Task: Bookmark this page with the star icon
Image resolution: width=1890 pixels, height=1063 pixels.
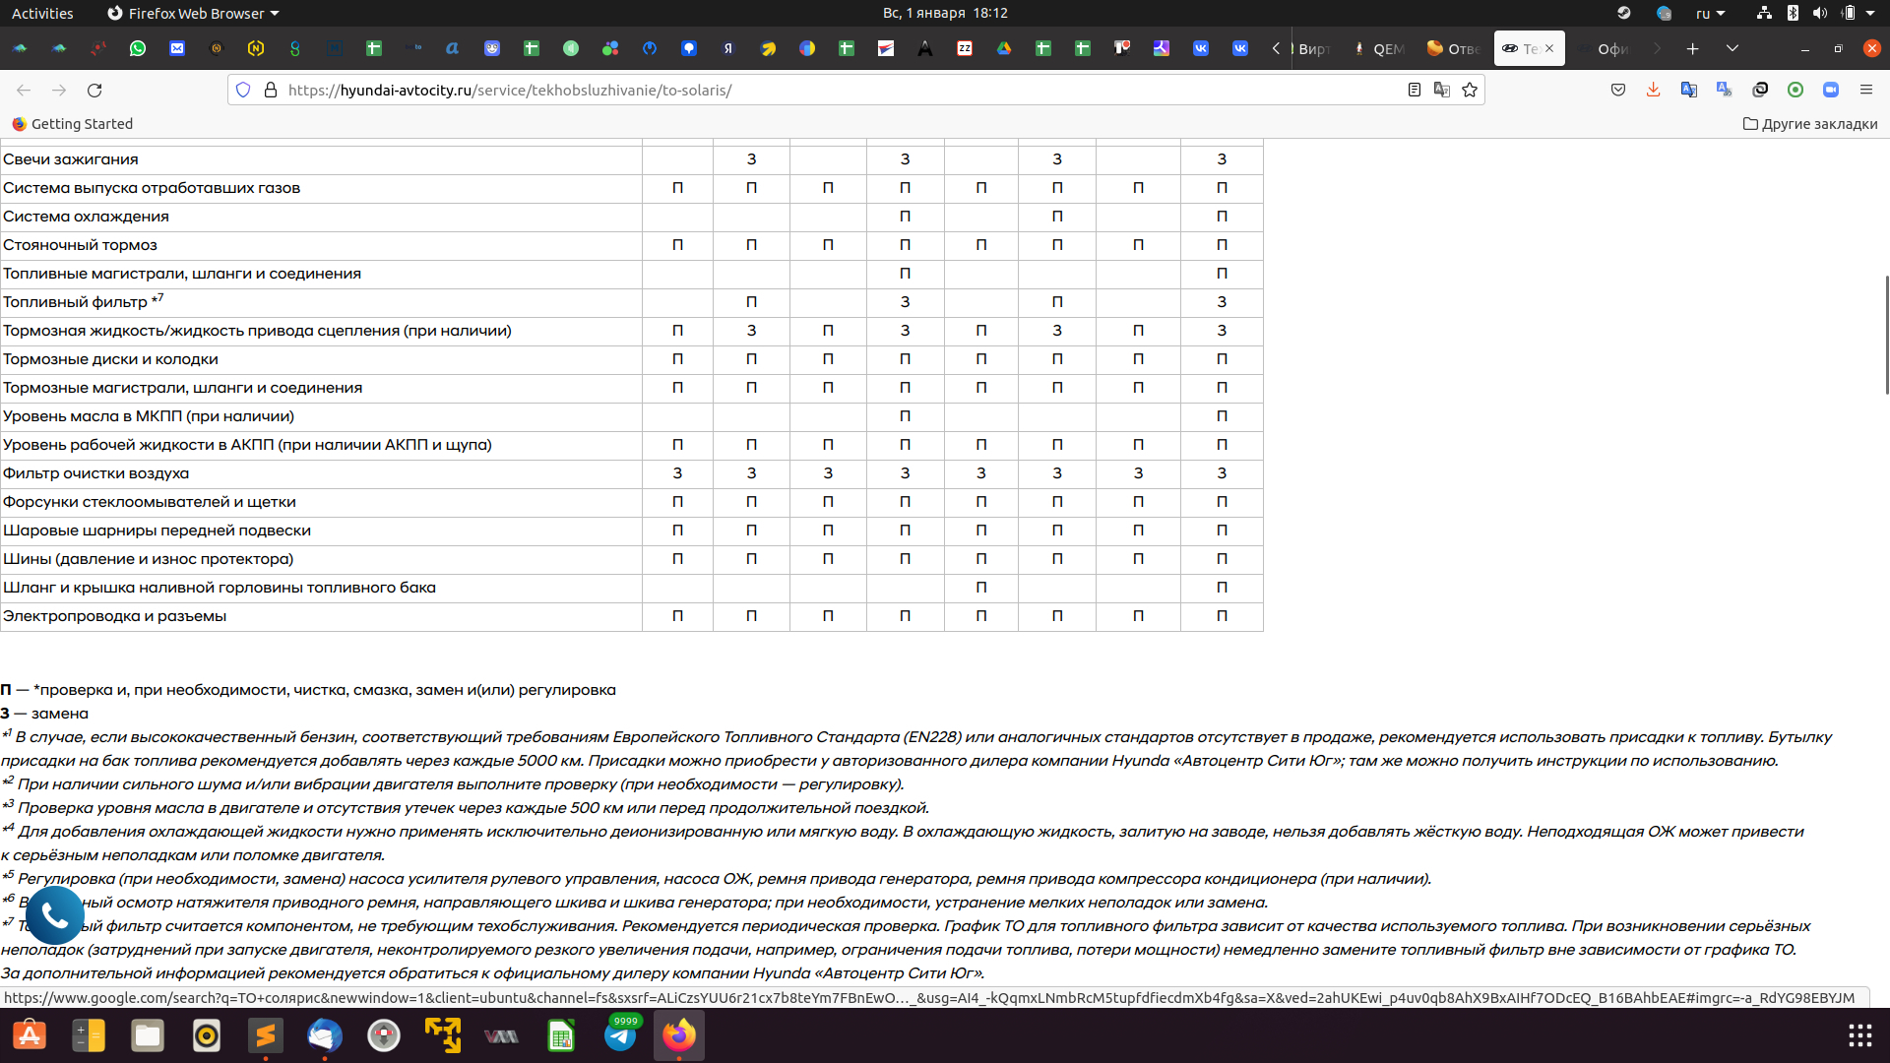Action: (x=1470, y=90)
